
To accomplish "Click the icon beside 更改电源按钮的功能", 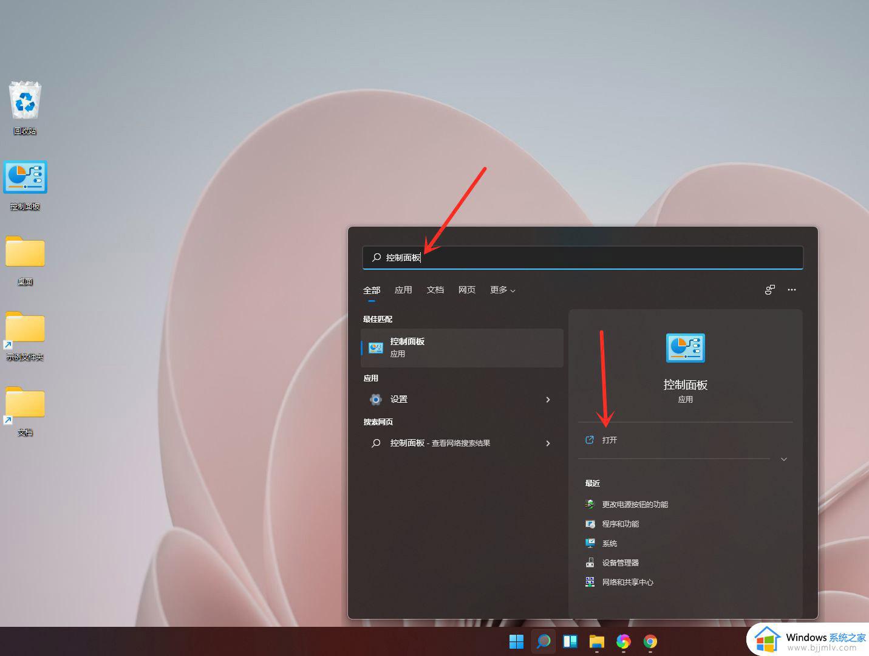I will (590, 504).
